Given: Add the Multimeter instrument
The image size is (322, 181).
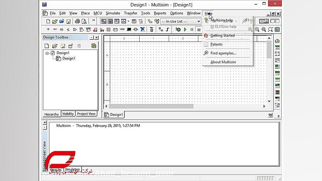Looking at the screenshot, I should 277,41.
